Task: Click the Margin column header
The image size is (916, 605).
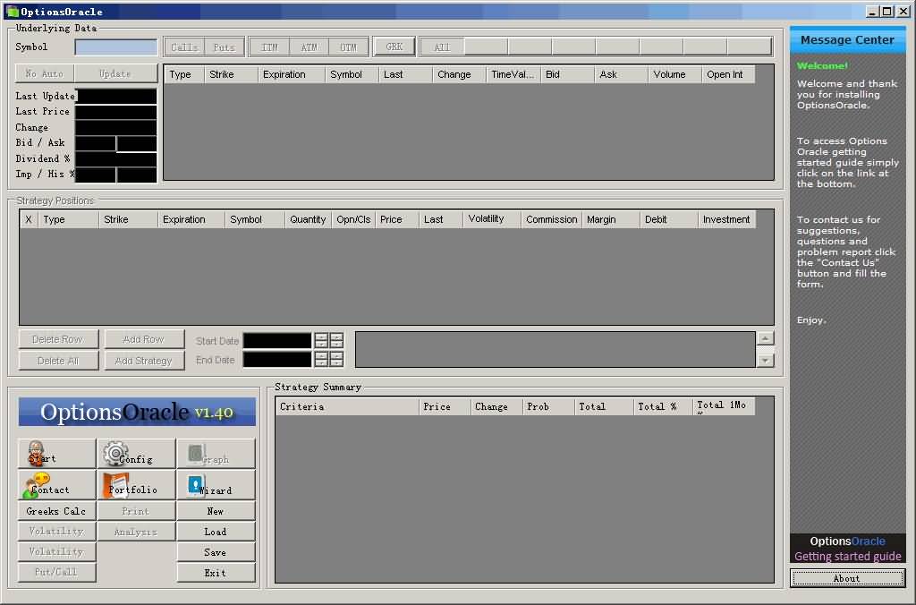Action: tap(611, 219)
